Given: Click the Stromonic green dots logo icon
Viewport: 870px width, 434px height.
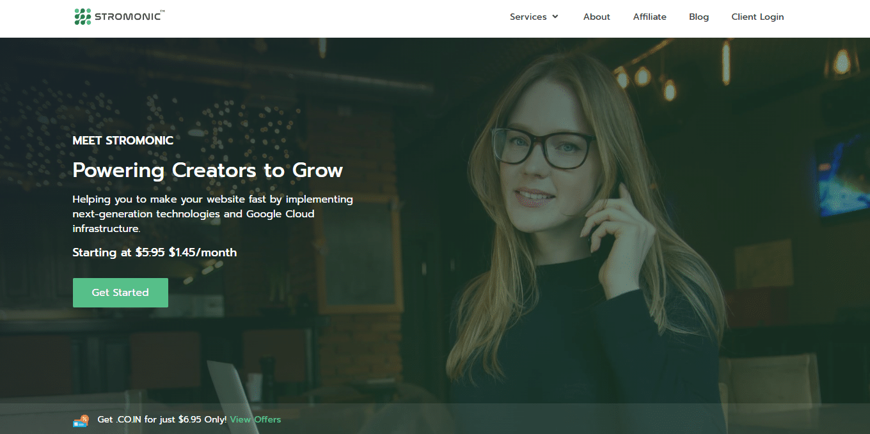Looking at the screenshot, I should [83, 17].
